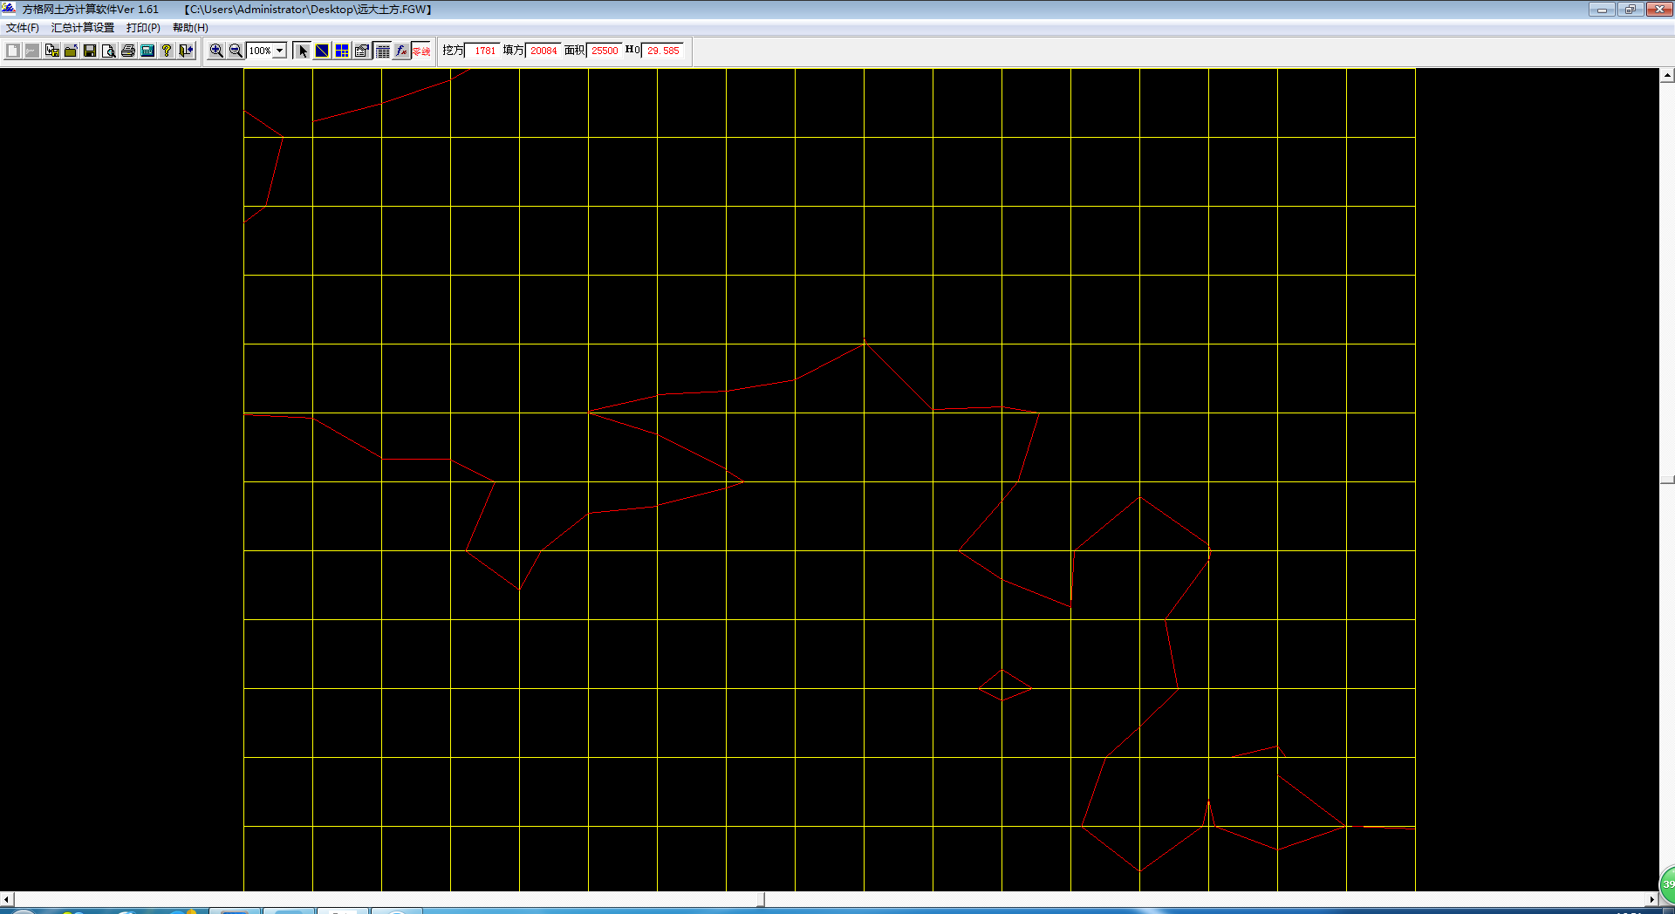Click the diagonal line draw tool
The width and height of the screenshot is (1675, 914).
tap(322, 51)
